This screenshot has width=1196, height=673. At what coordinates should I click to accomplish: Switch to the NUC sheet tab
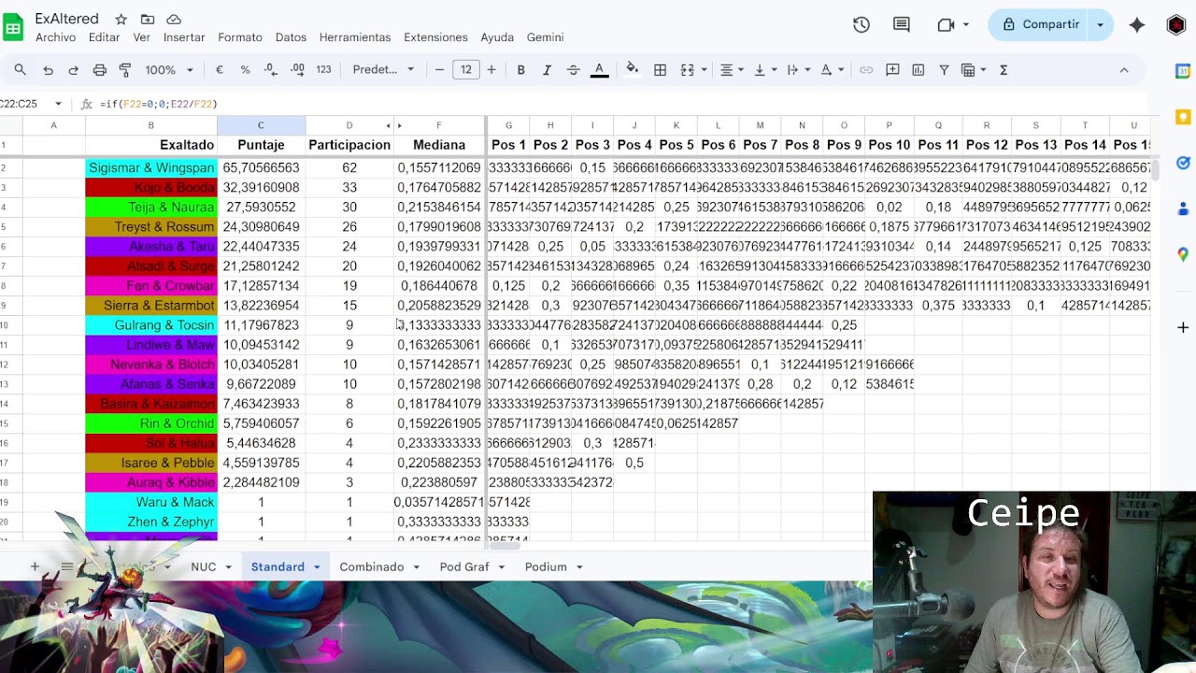point(203,566)
